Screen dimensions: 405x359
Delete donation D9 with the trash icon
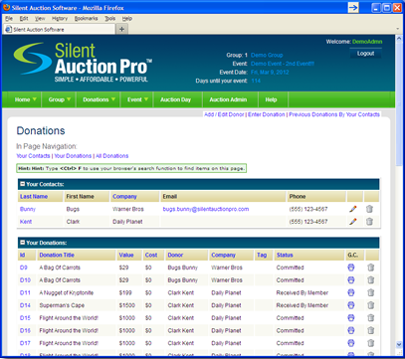pyautogui.click(x=371, y=268)
